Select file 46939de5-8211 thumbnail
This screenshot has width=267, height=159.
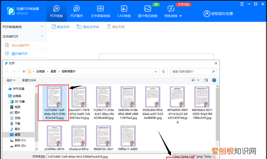(202, 97)
